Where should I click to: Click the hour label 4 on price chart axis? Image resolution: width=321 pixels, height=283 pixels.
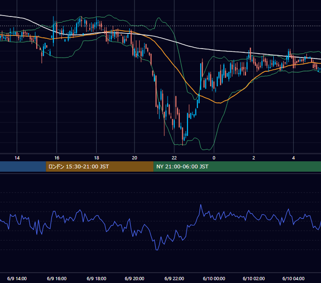click(x=293, y=158)
